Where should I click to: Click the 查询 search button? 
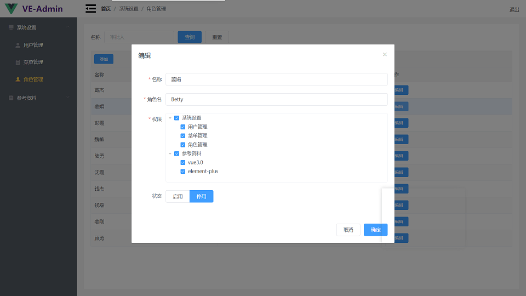pyautogui.click(x=190, y=37)
